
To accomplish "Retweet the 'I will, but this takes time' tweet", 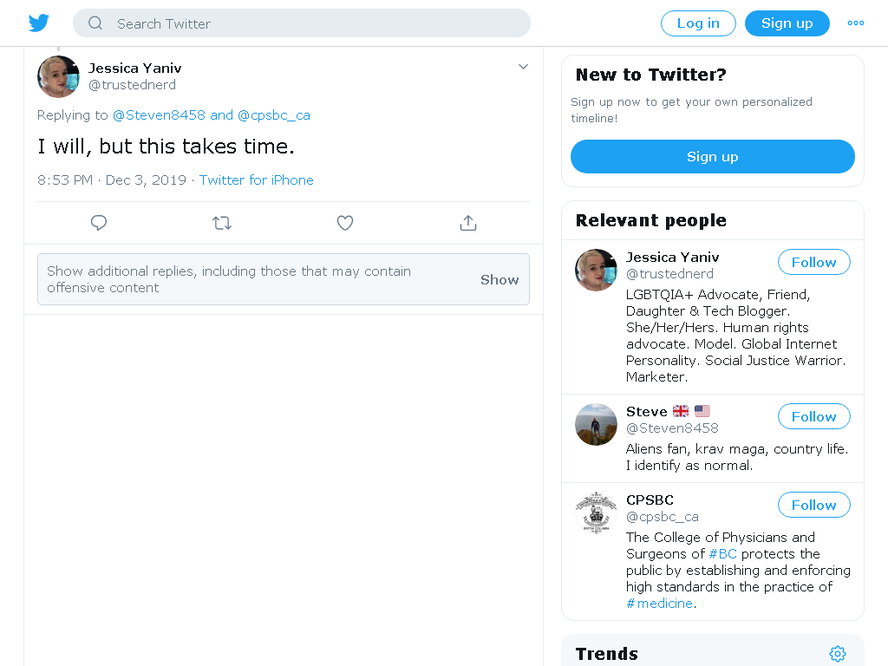I will (x=222, y=223).
